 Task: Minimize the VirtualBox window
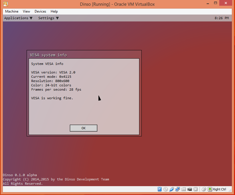click(x=208, y=3)
